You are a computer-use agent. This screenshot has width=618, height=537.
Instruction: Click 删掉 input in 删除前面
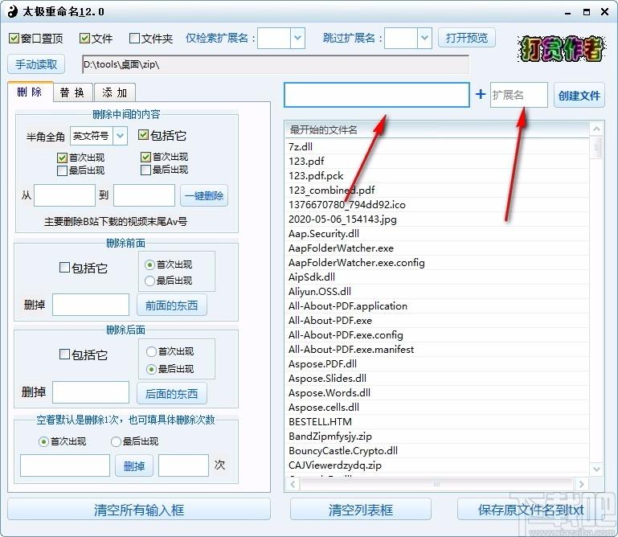coord(91,305)
